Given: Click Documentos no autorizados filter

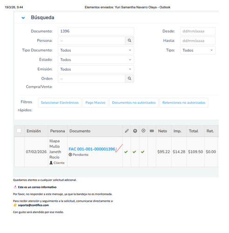Looking at the screenshot, I should (134, 103).
